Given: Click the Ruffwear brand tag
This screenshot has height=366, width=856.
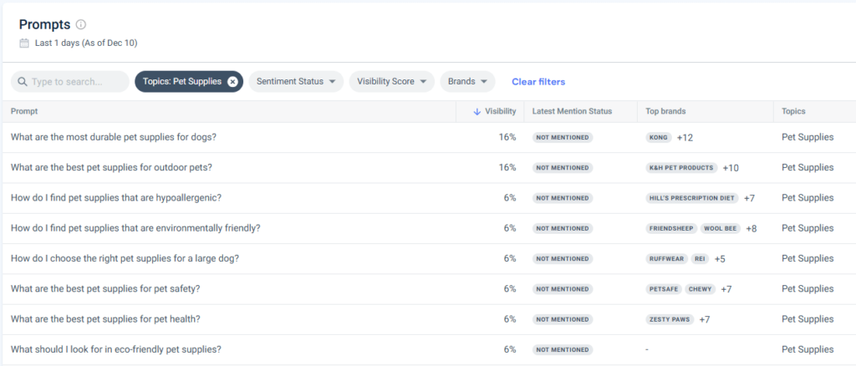Looking at the screenshot, I should [666, 259].
